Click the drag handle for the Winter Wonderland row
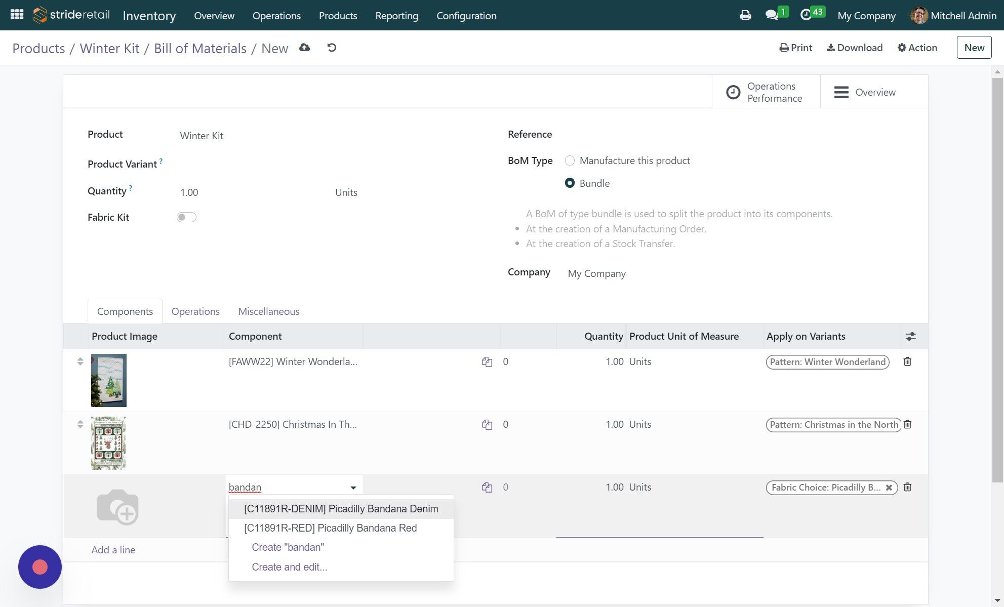Image resolution: width=1004 pixels, height=607 pixels. coord(80,361)
